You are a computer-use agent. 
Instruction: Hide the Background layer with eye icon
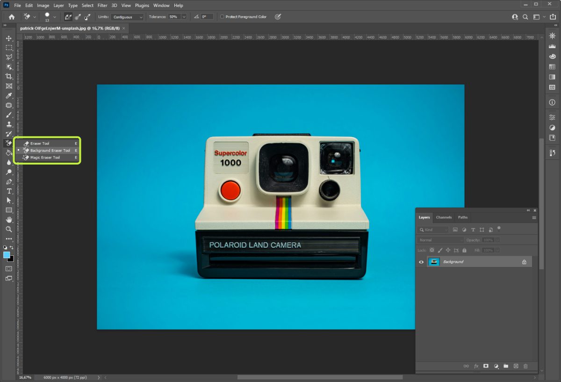click(421, 262)
